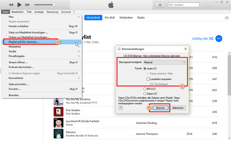Switch to the Mediathek tab
The image size is (231, 143).
pos(93,18)
